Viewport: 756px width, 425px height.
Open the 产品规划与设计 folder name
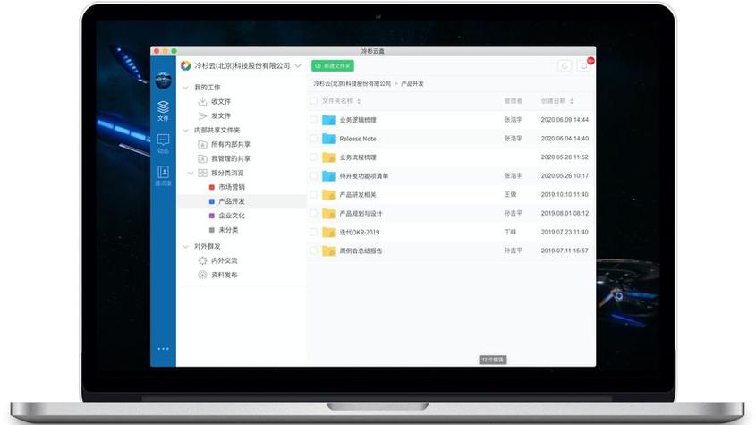[361, 214]
